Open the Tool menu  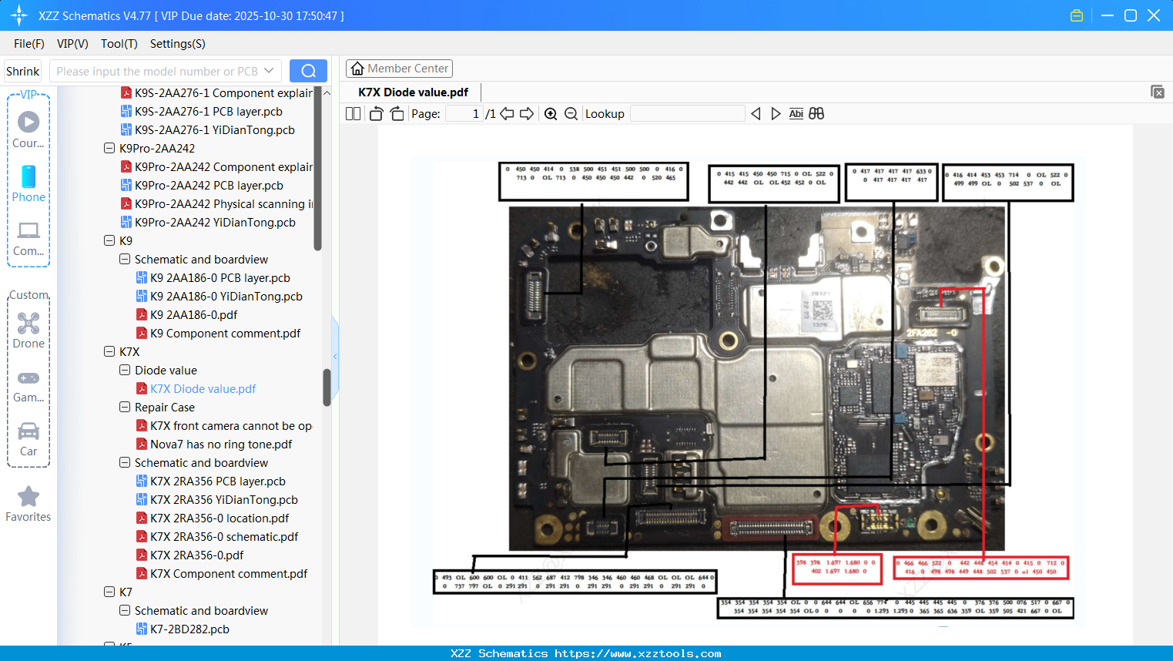tap(119, 44)
